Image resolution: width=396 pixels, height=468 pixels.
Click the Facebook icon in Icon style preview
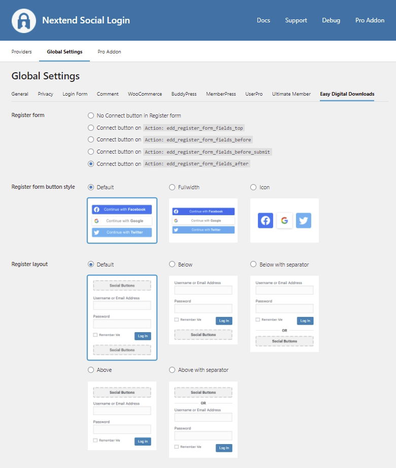pyautogui.click(x=266, y=220)
